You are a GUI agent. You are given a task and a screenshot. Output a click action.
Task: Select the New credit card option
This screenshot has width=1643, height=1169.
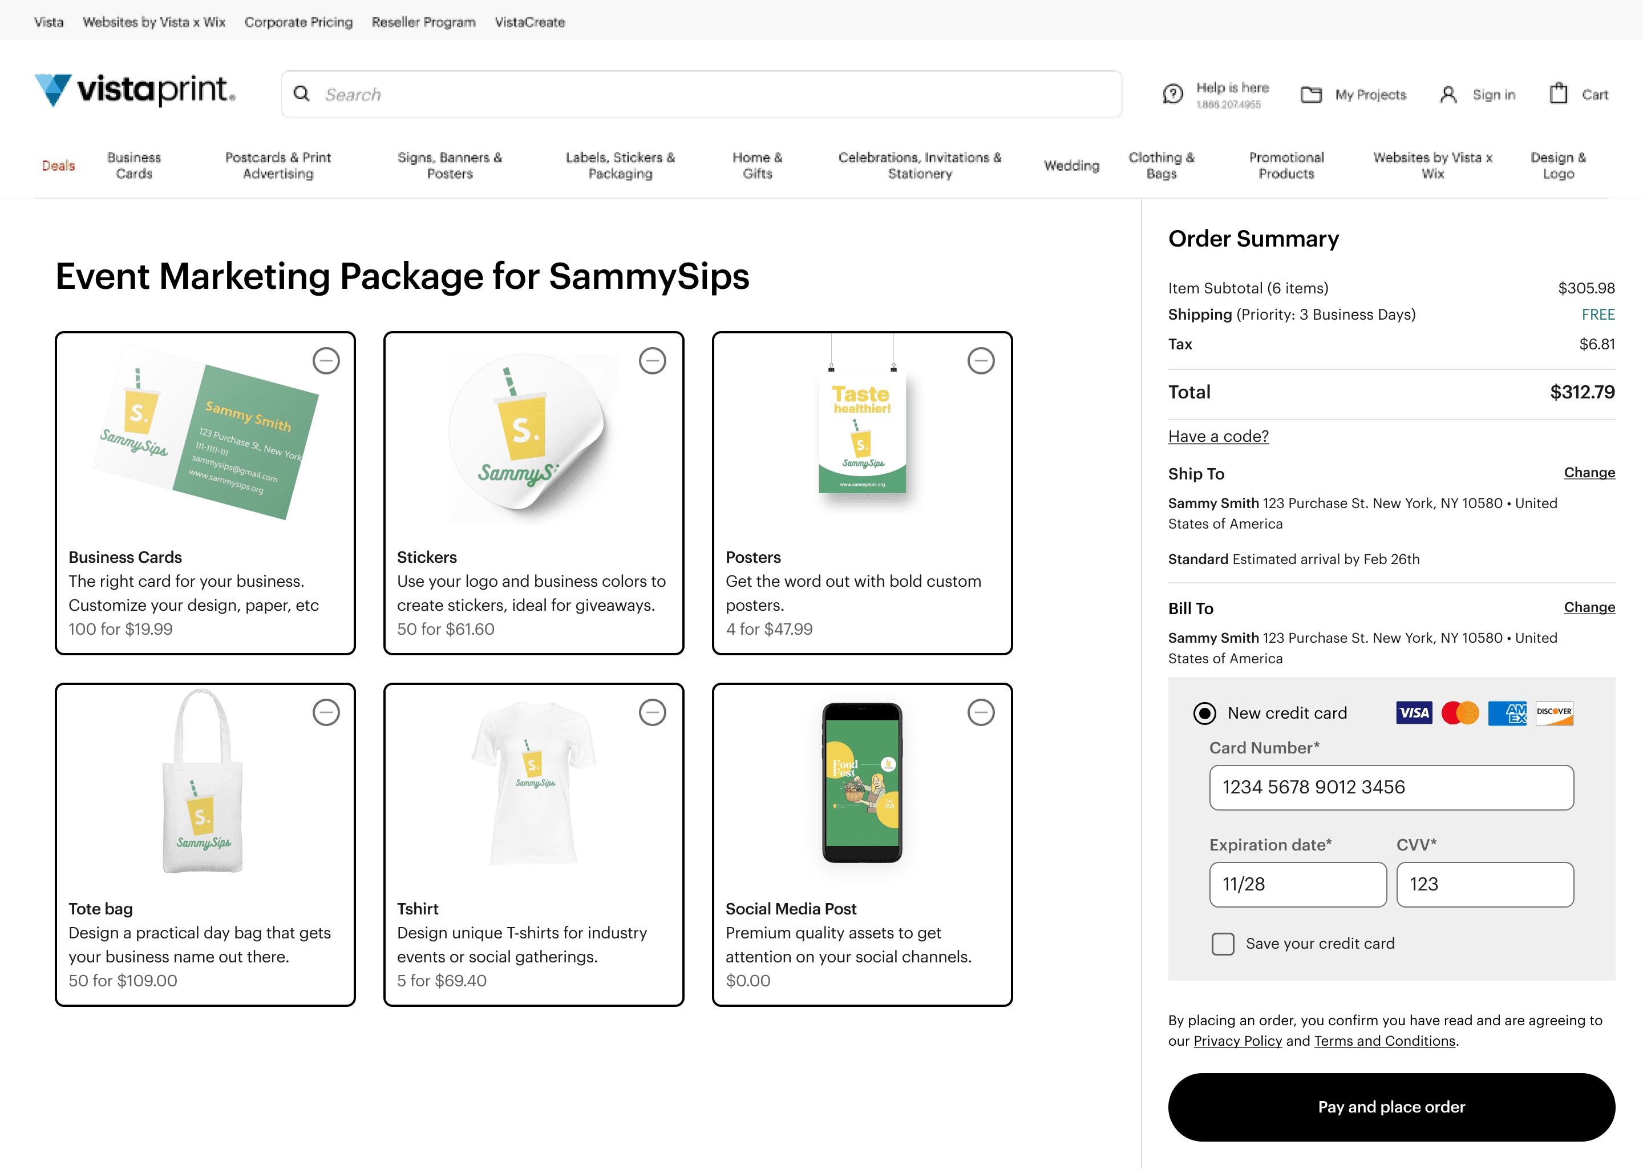pos(1204,714)
